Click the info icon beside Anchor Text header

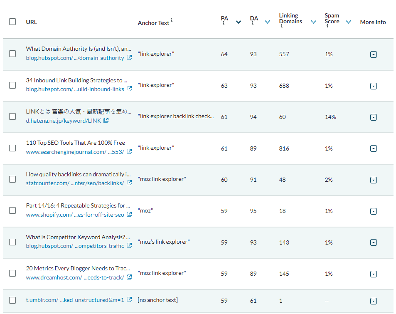(x=171, y=19)
